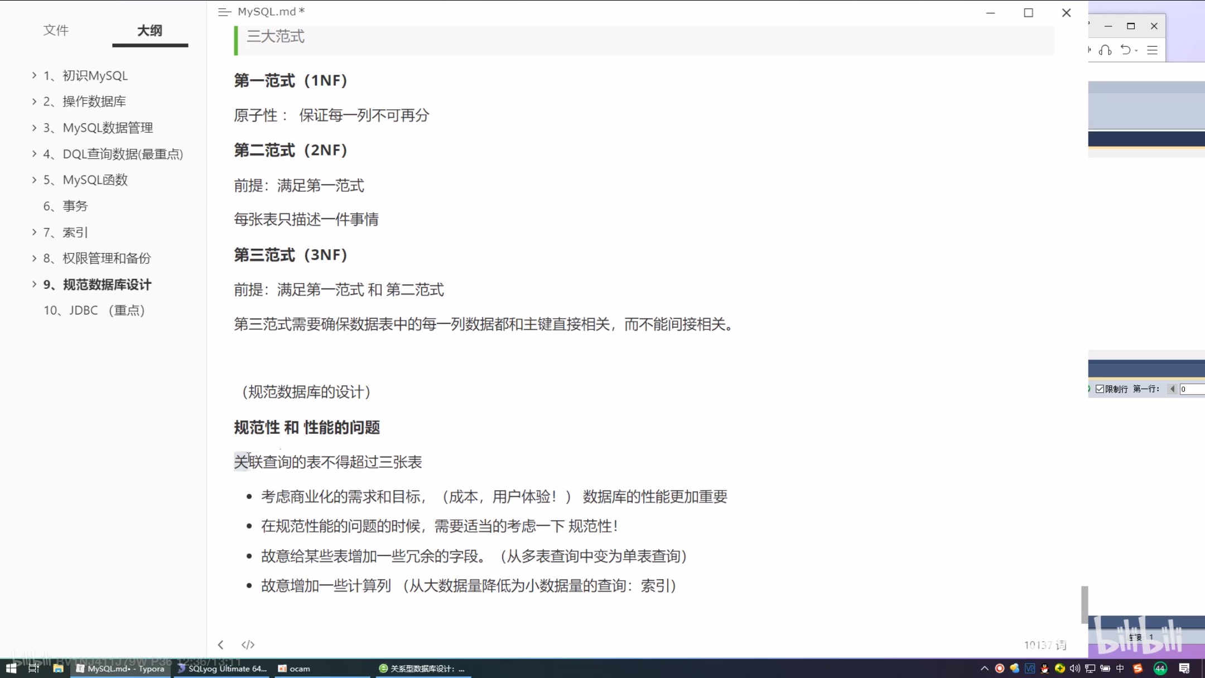Select the 大纲 sidebar tab
Viewport: 1205px width, 678px height.
point(150,31)
